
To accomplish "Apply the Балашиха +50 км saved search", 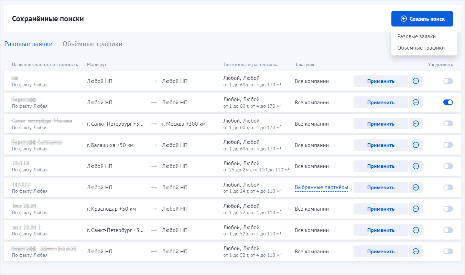I will point(381,145).
